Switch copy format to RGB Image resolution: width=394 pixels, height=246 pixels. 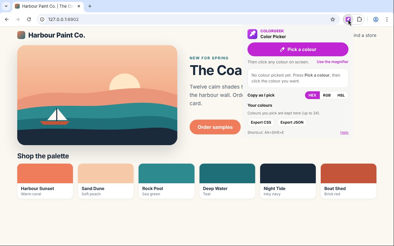pos(327,95)
